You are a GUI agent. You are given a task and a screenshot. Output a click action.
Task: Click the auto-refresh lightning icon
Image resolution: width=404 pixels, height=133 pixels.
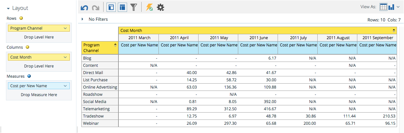click(149, 7)
